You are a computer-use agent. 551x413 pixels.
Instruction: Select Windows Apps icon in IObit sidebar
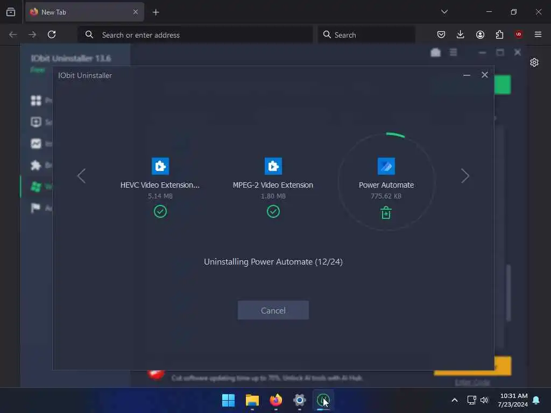click(36, 187)
